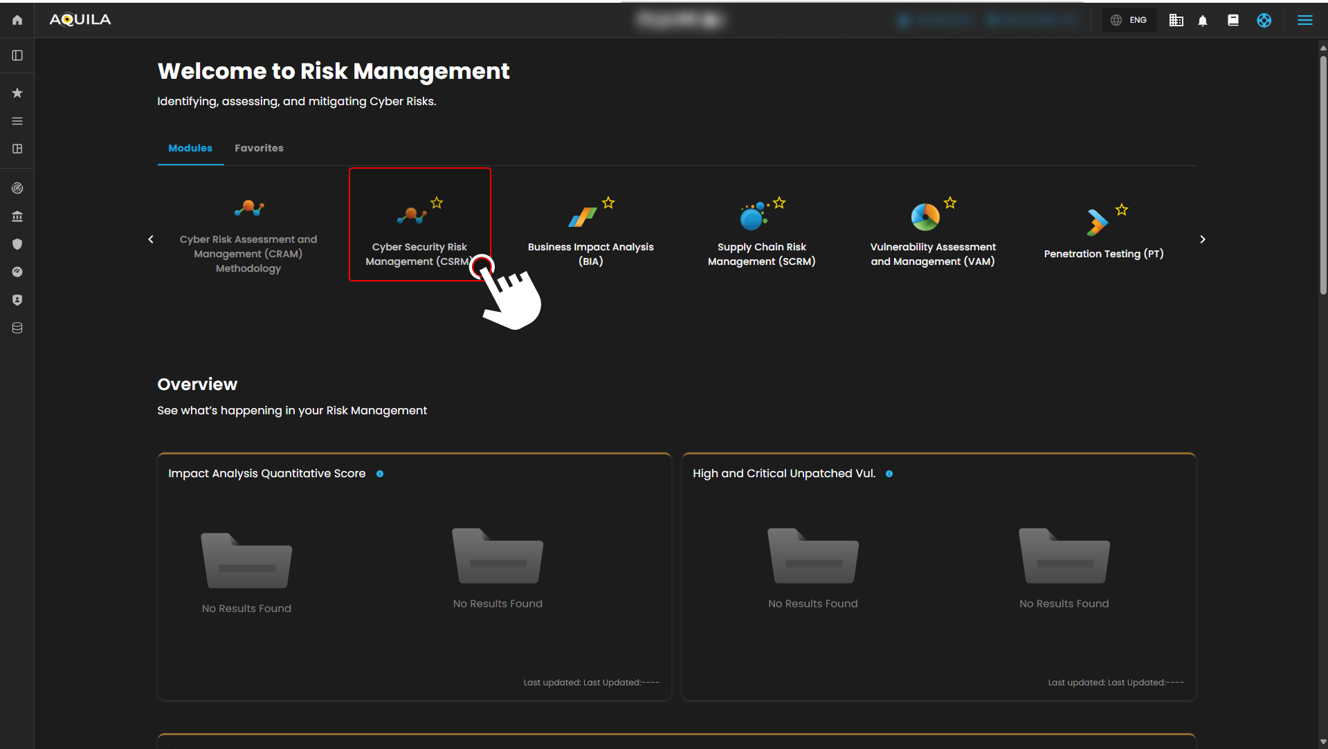The width and height of the screenshot is (1328, 749).
Task: Switch to the Favorites tab
Action: pyautogui.click(x=259, y=148)
